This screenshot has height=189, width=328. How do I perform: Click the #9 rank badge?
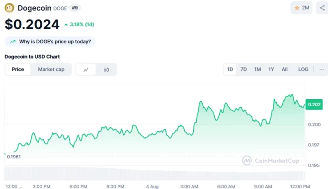[75, 8]
